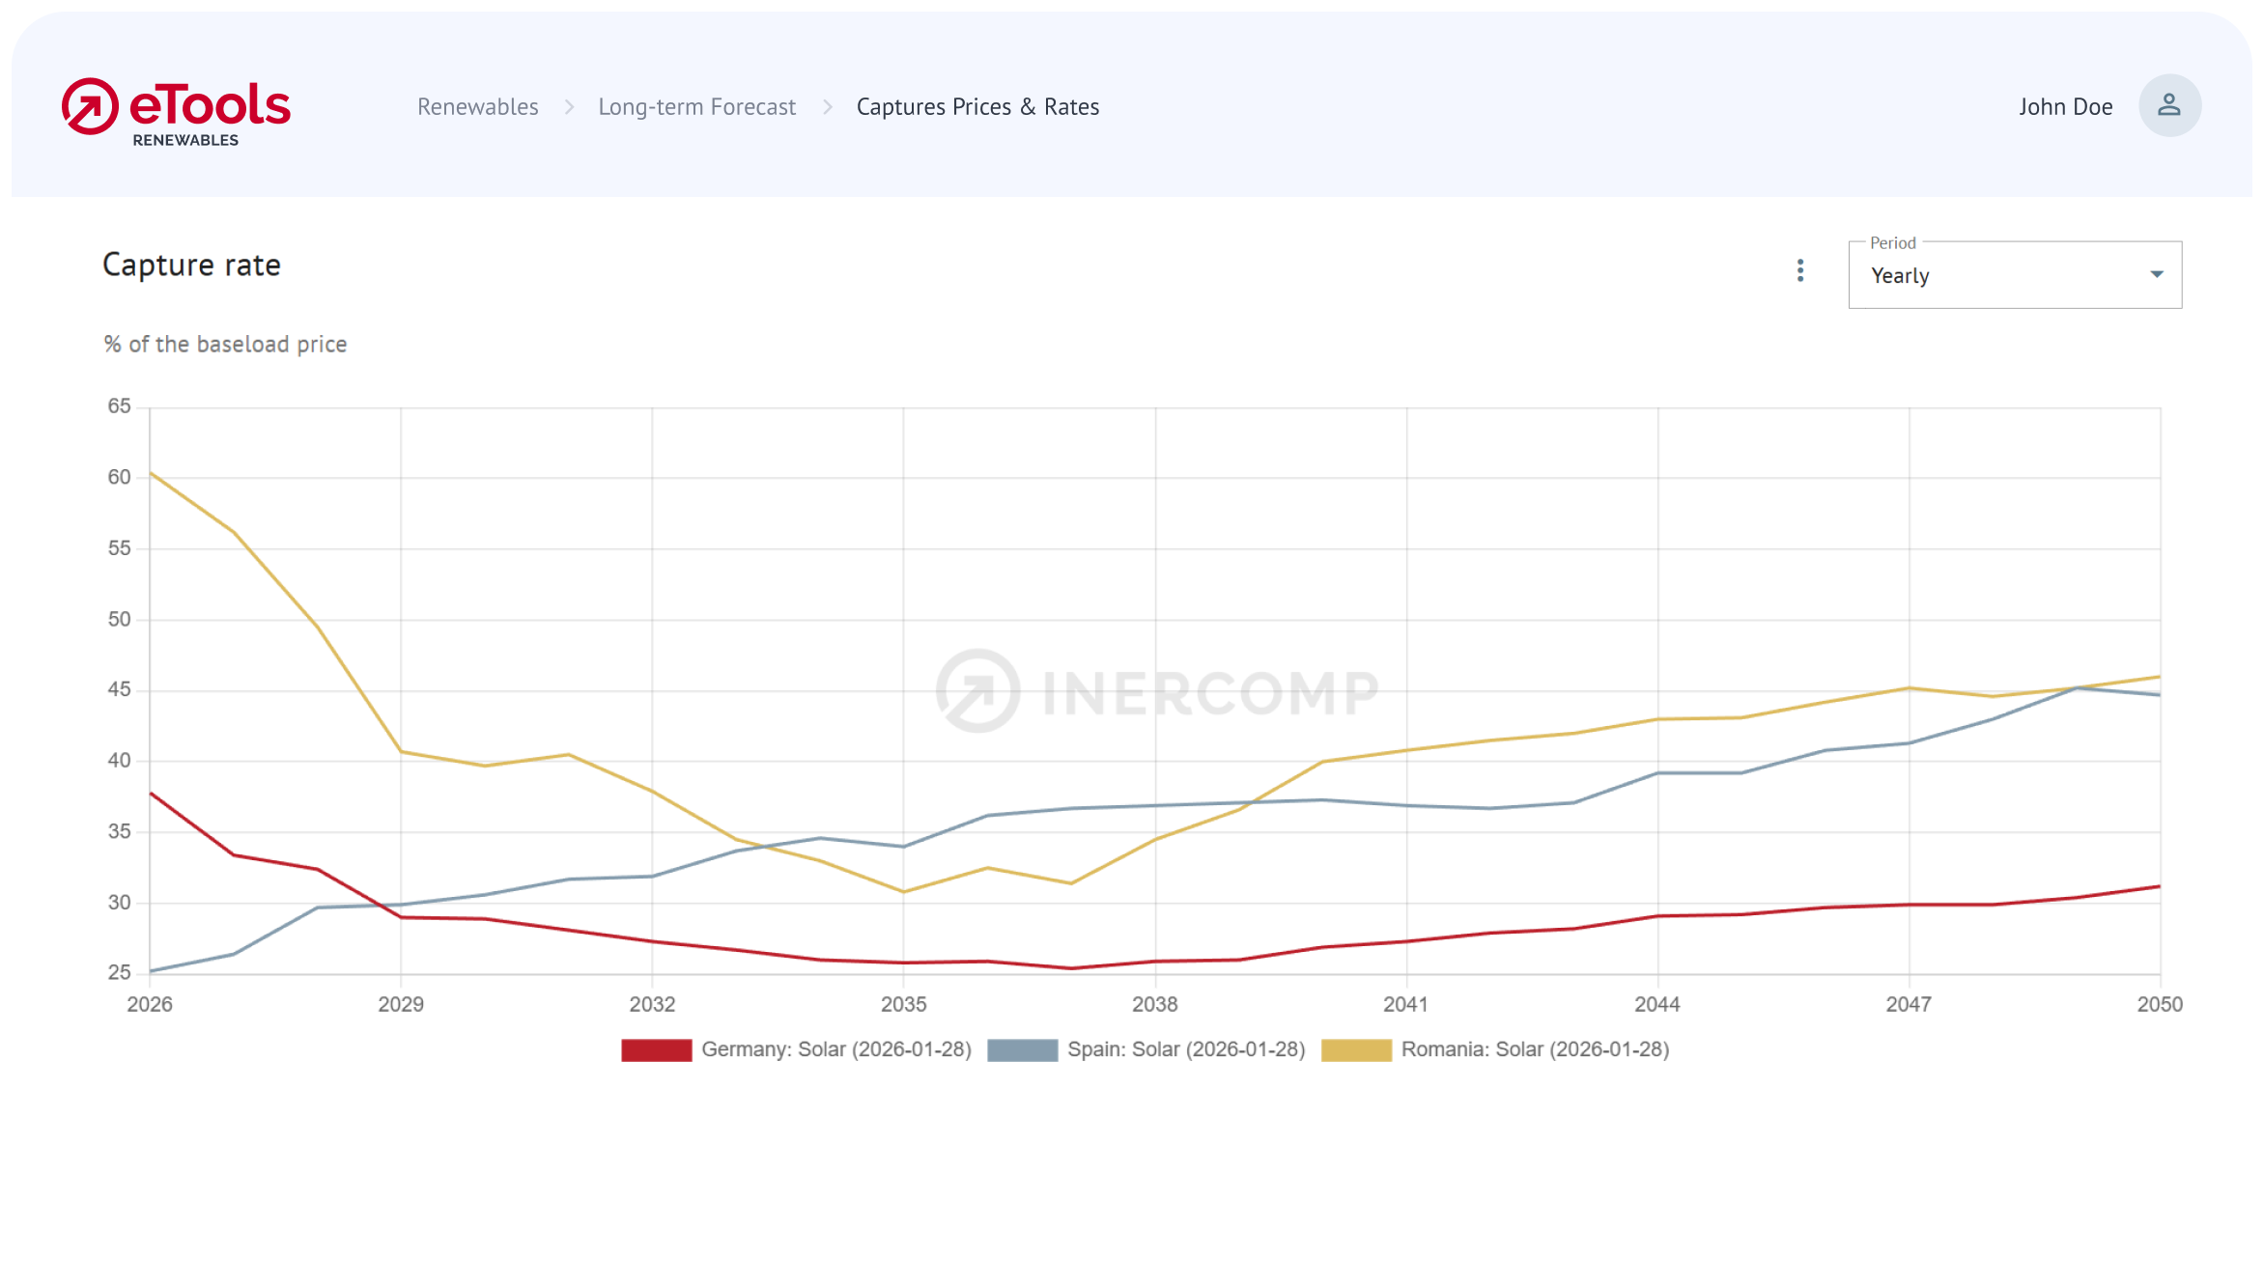Screen dimensions: 2264x1285
Task: Click the chevron before Captures Prices & Rates
Action: [x=828, y=107]
